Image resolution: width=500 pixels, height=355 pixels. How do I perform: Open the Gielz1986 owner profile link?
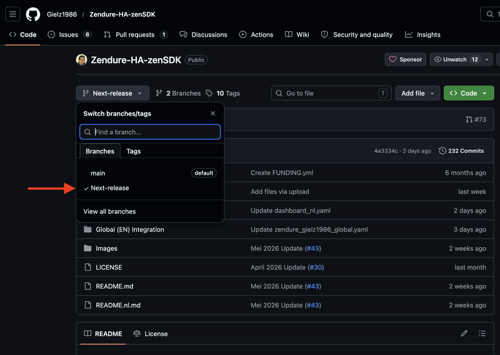(62, 14)
